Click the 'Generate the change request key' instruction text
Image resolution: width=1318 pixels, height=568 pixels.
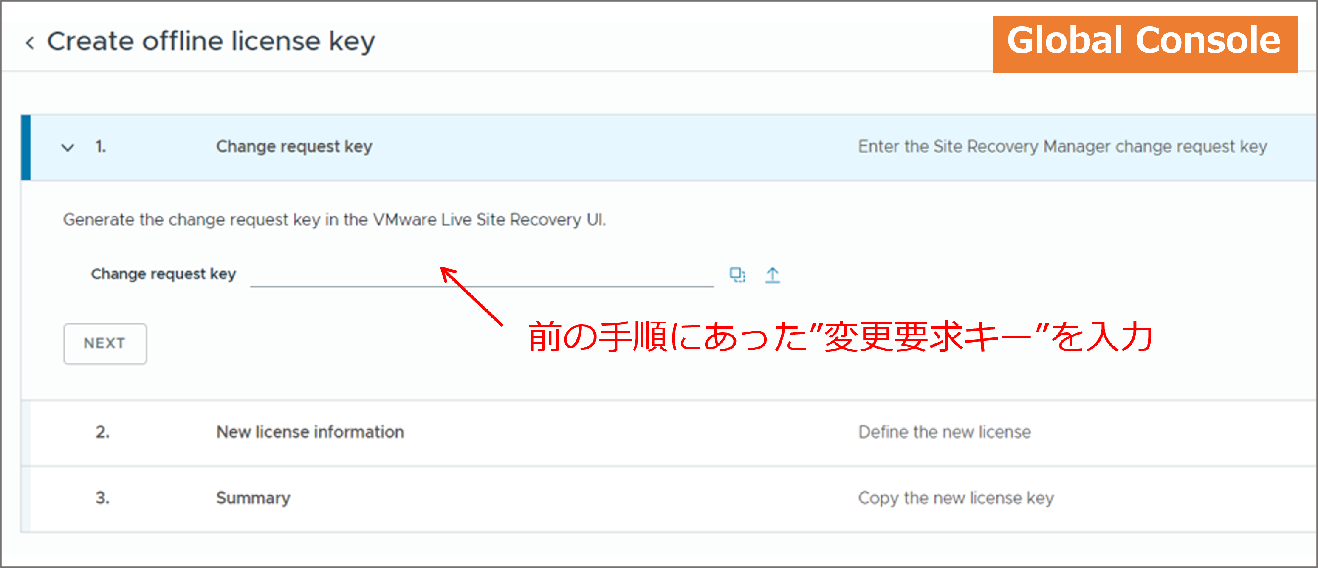334,220
